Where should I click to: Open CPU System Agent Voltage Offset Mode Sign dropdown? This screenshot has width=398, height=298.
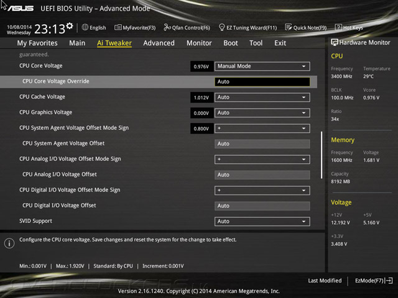click(x=262, y=129)
